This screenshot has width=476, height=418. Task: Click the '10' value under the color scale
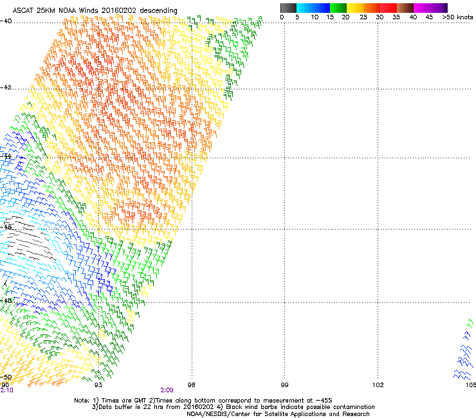[x=315, y=17]
